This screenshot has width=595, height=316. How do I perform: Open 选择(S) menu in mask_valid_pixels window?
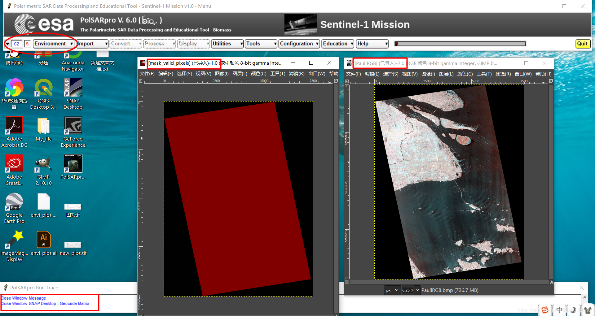184,74
